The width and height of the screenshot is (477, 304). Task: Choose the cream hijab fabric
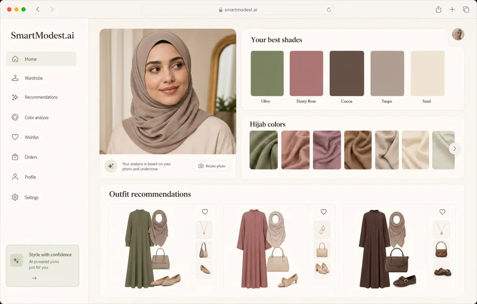click(x=415, y=150)
